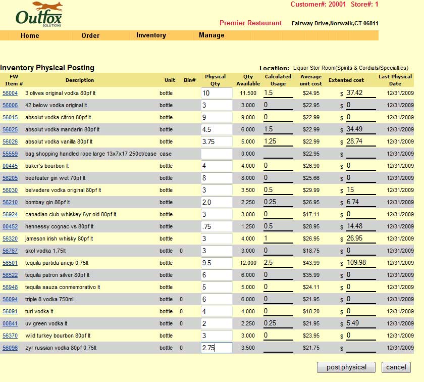The height and width of the screenshot is (382, 424).
Task: Cancel the inventory posting
Action: pyautogui.click(x=396, y=367)
